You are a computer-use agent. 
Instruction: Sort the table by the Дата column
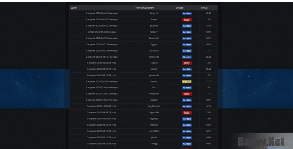pyautogui.click(x=74, y=7)
